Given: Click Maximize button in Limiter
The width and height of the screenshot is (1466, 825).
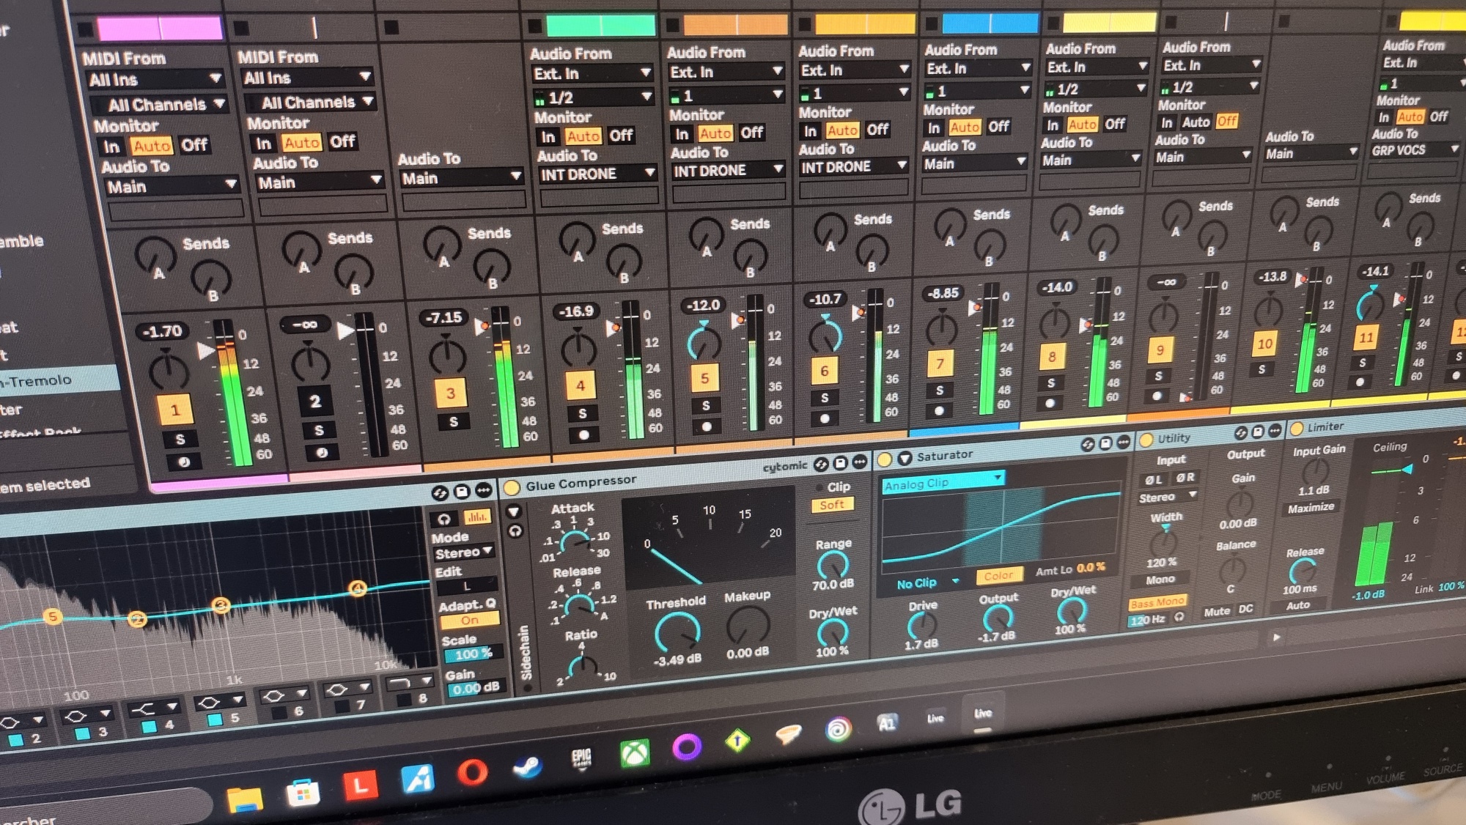Looking at the screenshot, I should coord(1311,507).
